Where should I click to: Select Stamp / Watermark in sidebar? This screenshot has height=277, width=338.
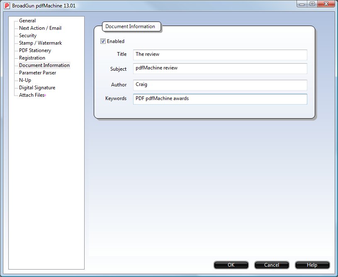coord(40,43)
